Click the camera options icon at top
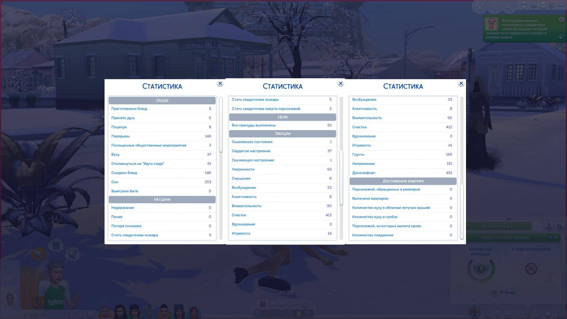567x319 pixels. point(543,5)
